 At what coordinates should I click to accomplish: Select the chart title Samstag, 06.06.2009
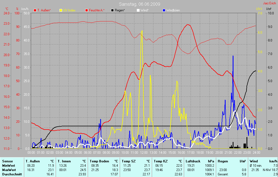pos(140,4)
